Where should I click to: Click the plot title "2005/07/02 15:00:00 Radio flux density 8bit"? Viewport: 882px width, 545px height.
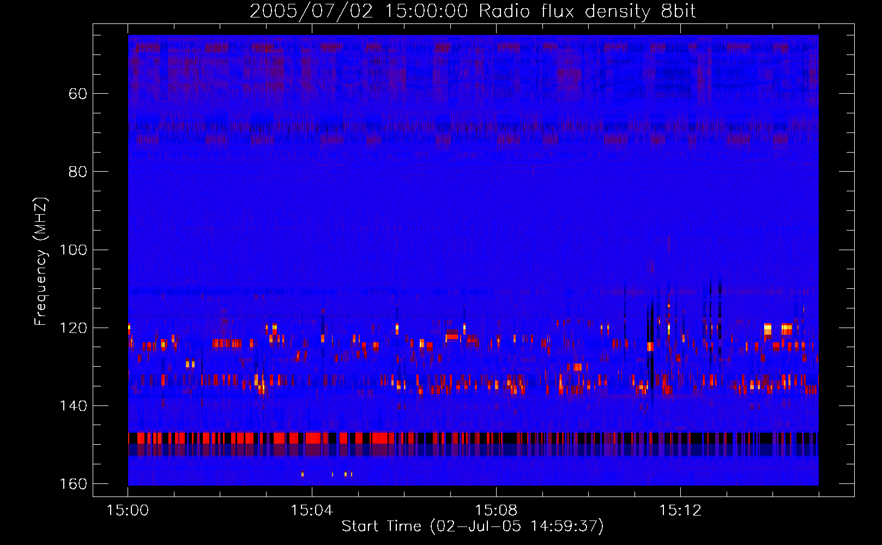tap(473, 11)
